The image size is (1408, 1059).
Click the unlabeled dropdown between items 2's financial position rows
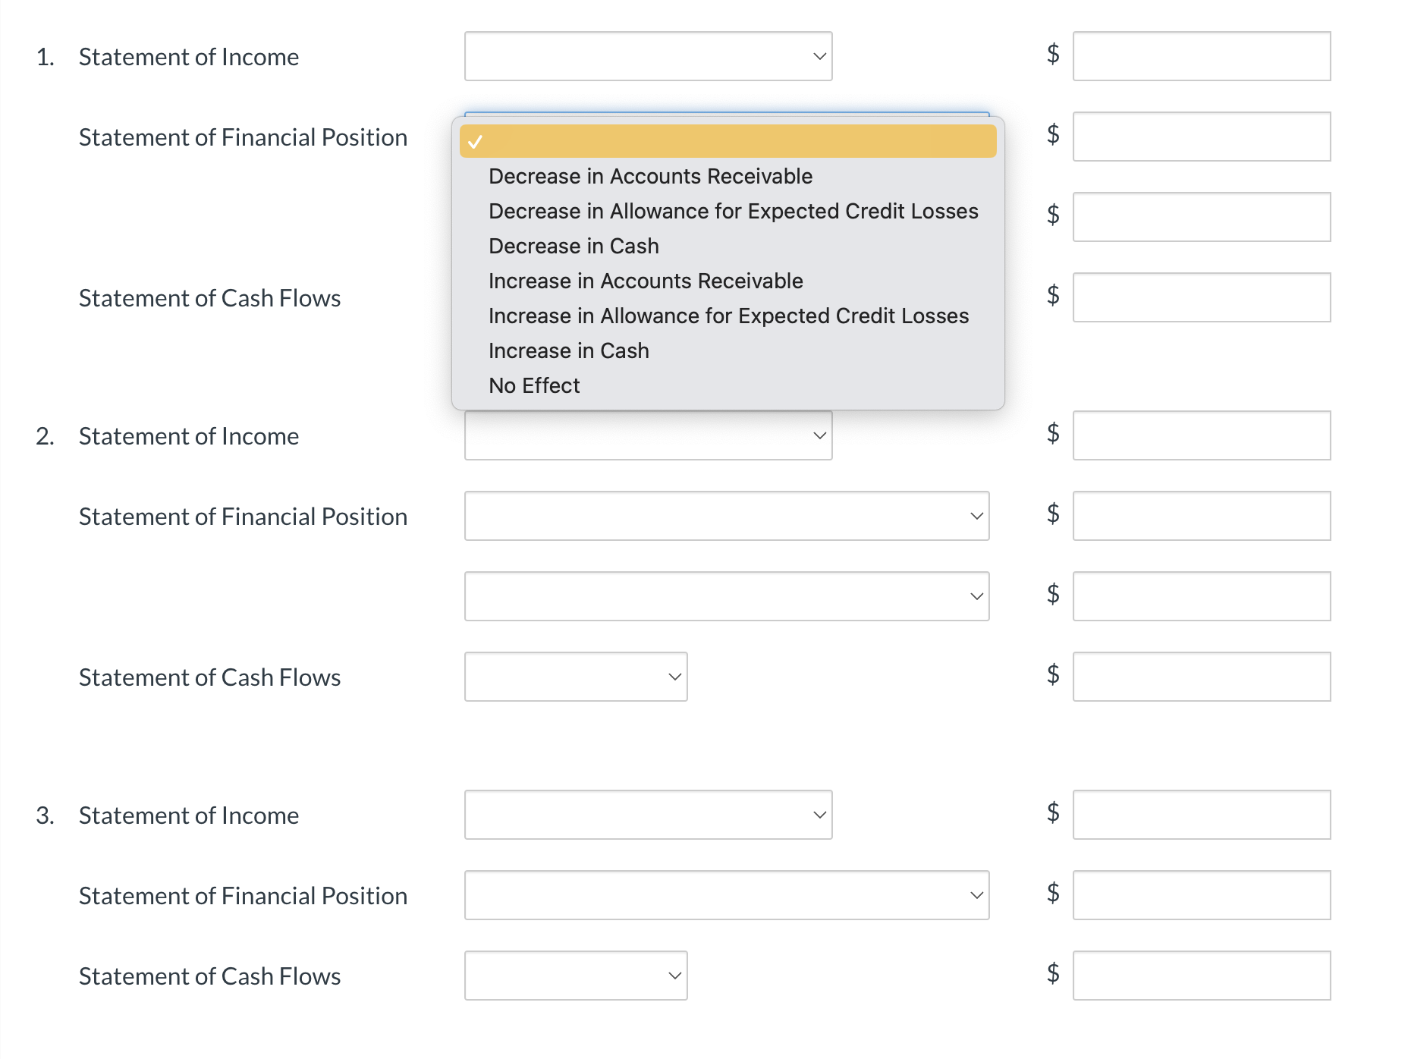[727, 596]
